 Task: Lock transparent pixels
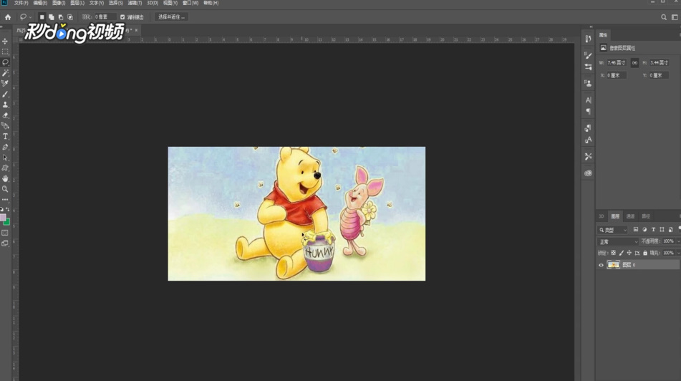click(x=613, y=253)
